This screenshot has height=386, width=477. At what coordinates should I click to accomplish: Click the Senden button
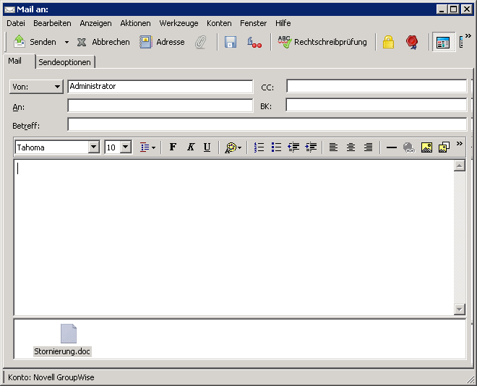click(x=35, y=42)
